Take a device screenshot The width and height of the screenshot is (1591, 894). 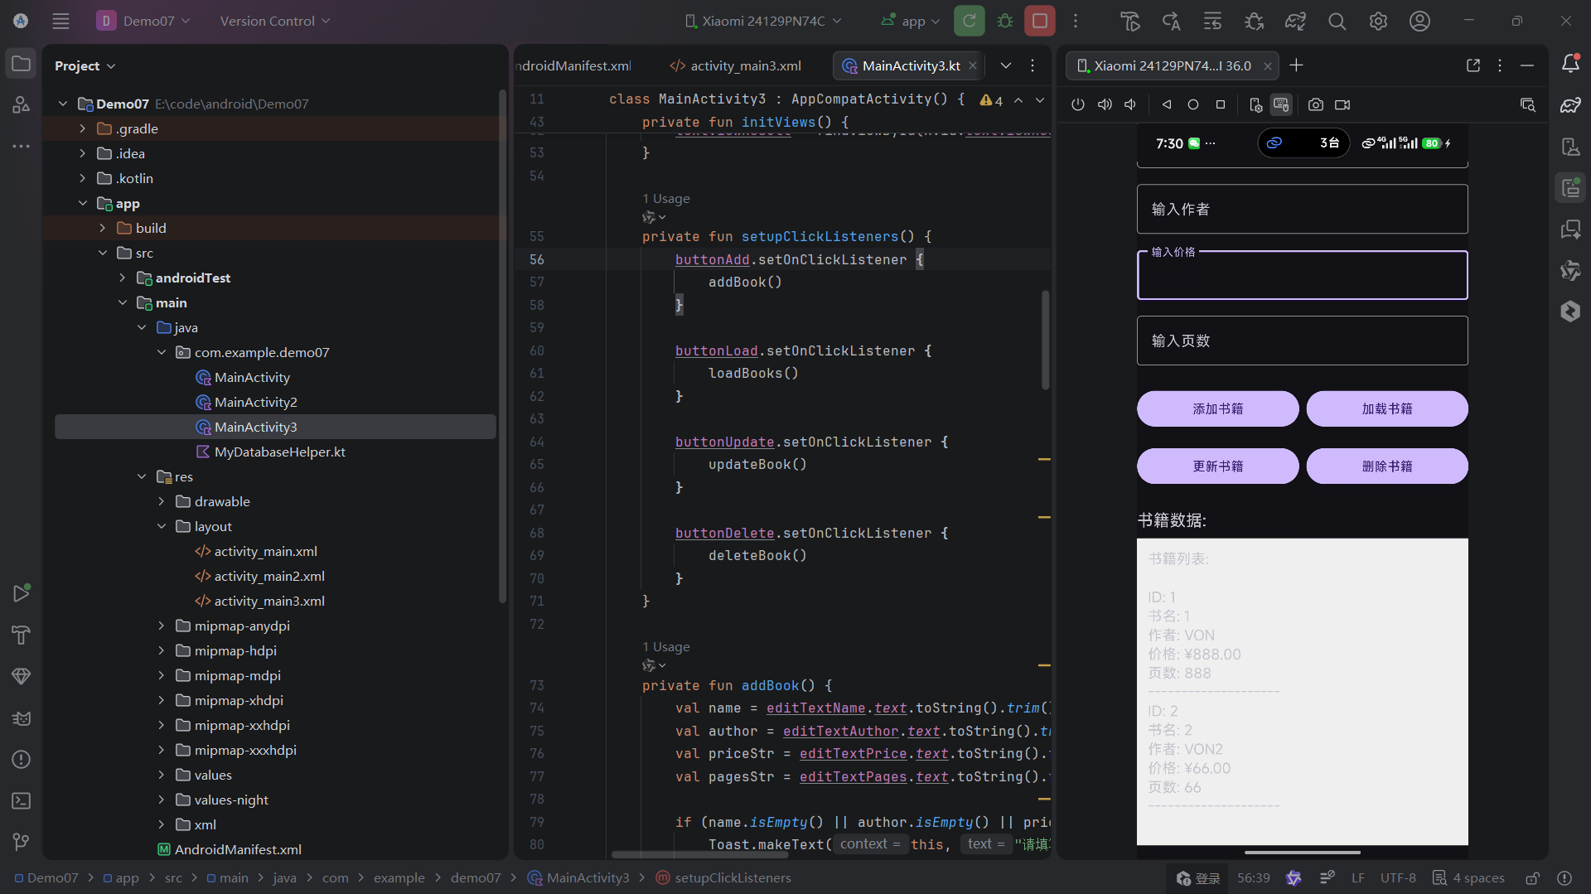[x=1316, y=104]
